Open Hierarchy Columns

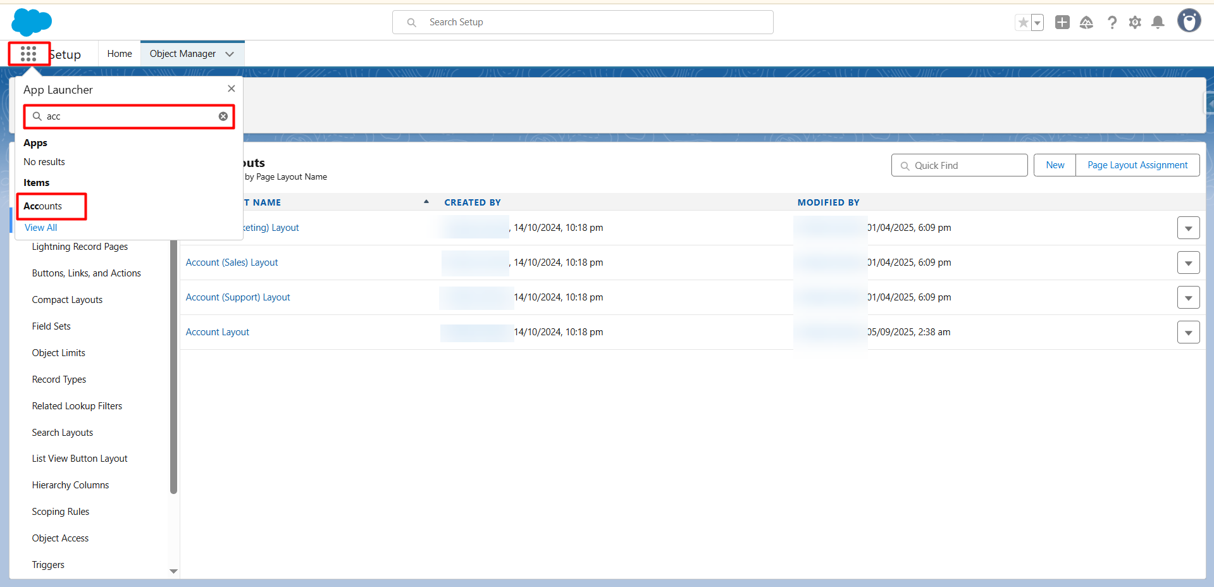[x=70, y=485]
